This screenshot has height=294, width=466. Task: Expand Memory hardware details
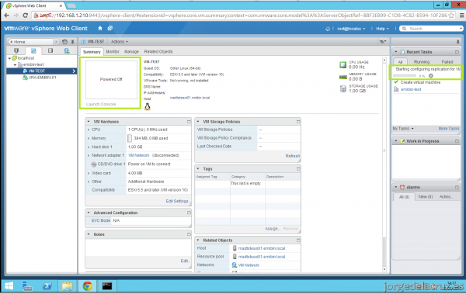[89, 138]
